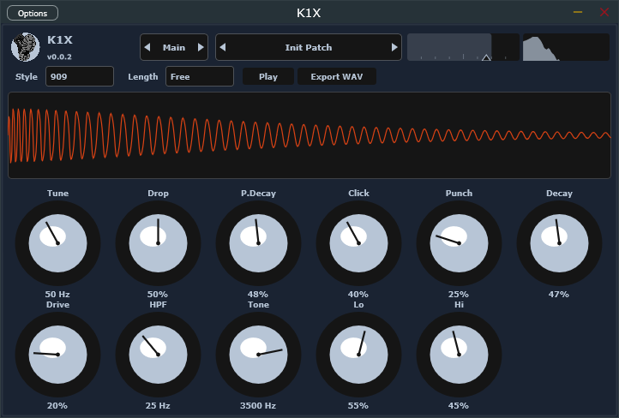The width and height of the screenshot is (619, 418).
Task: Click the 50 Hz tune value
Action: pos(57,294)
